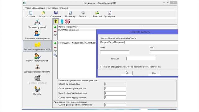The image size is (199, 112).
Task: Open Просмотр preview of the declaration
Action: point(70,14)
